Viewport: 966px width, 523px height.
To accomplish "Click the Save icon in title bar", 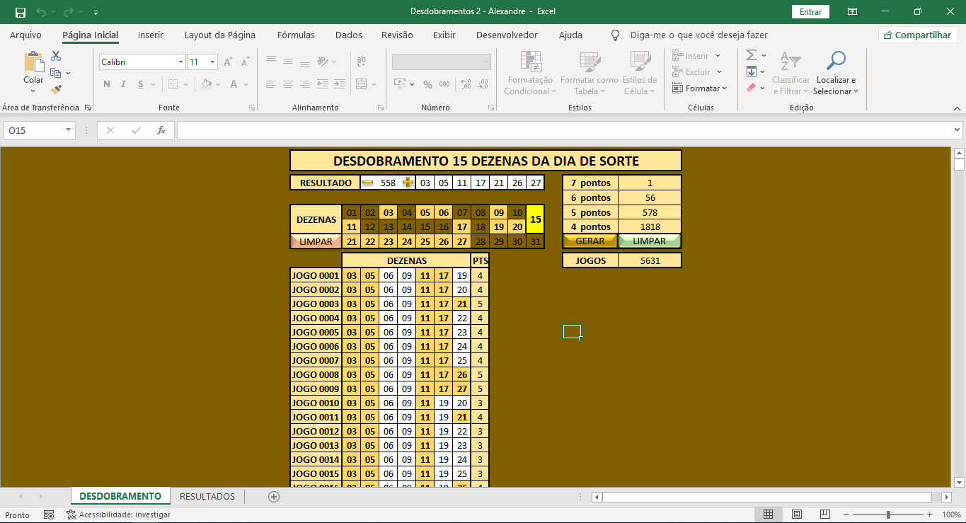I will coord(20,12).
